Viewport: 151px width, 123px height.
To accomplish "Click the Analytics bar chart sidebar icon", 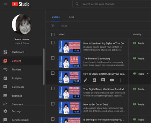I will pos(5,78).
